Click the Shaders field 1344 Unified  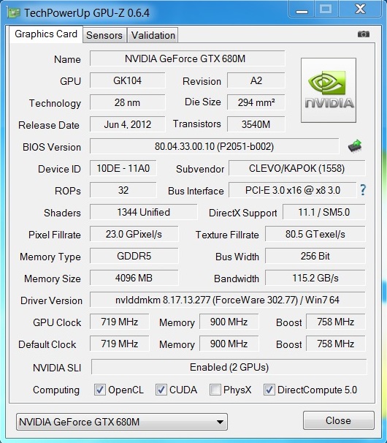[143, 212]
